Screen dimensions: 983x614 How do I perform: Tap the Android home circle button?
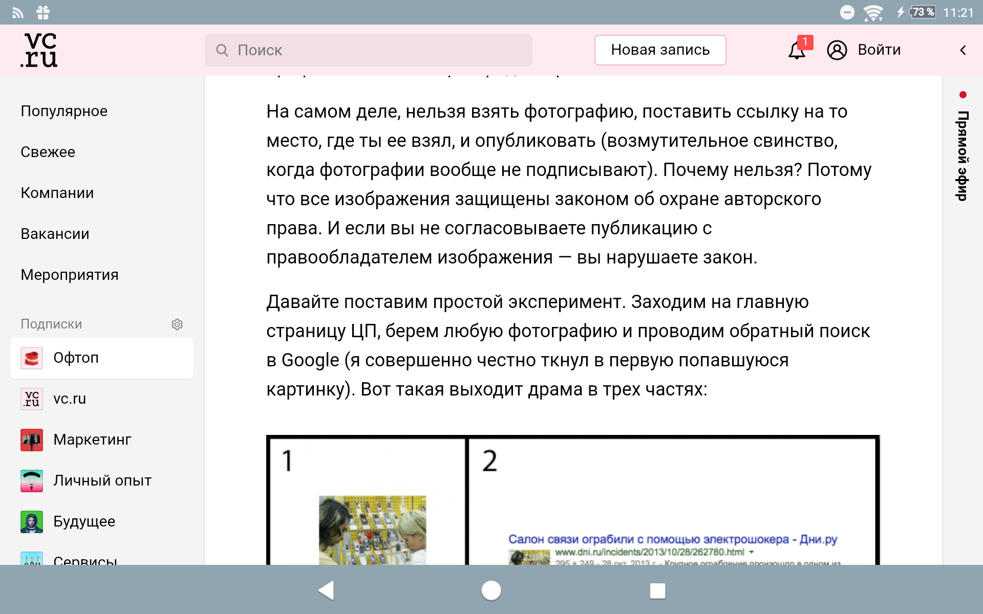click(491, 590)
